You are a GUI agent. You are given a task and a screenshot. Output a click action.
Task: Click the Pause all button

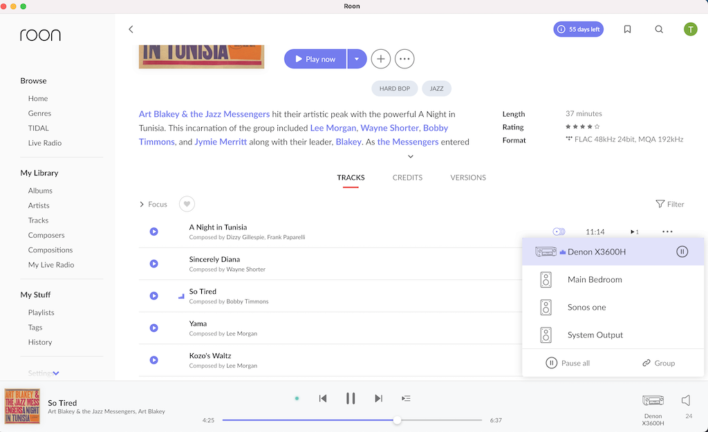568,363
